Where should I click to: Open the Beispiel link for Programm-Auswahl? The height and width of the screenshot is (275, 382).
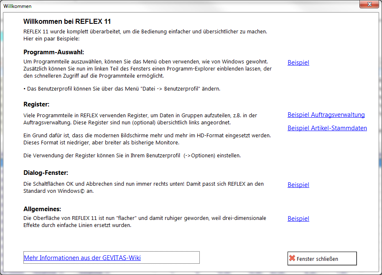[298, 63]
